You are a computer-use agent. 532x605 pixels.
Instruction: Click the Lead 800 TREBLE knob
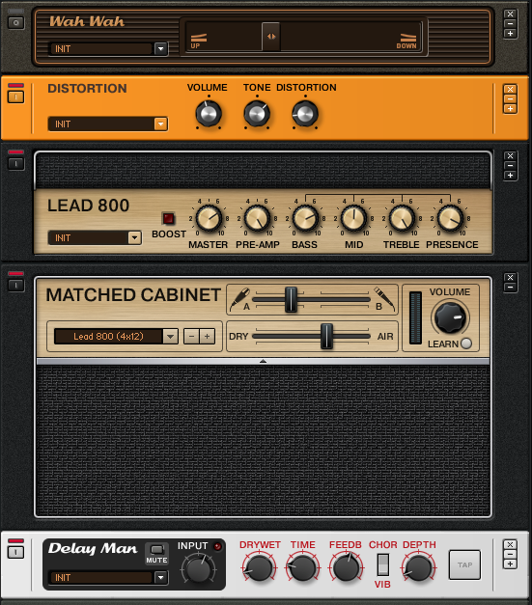pos(402,218)
